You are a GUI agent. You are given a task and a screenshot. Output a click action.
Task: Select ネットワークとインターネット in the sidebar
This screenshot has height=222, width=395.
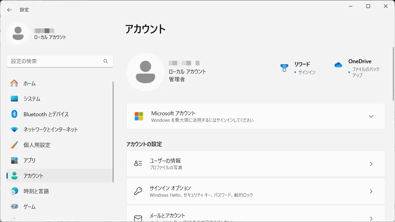pyautogui.click(x=60, y=129)
